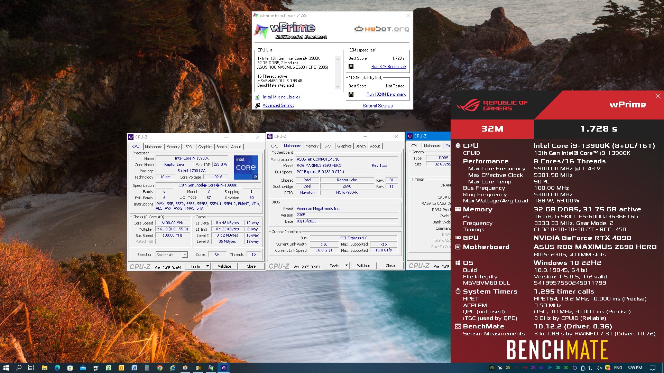Click the ENG language indicator in the tray
664x373 pixels.
coord(618,368)
